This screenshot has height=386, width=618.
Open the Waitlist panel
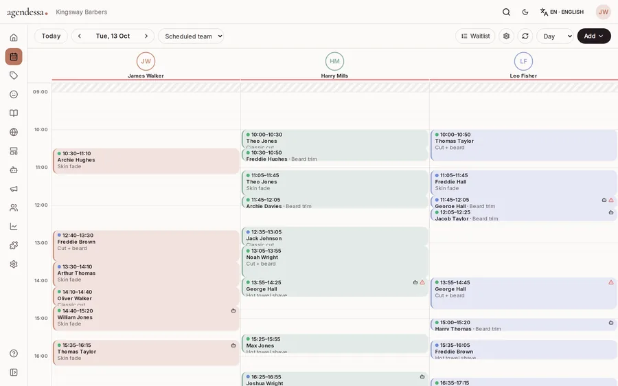click(475, 36)
